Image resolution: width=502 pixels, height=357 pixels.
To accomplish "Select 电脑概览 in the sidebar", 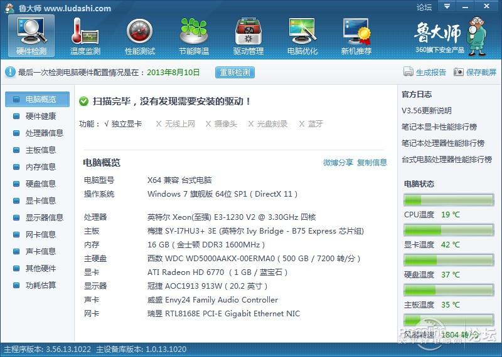I will (x=37, y=100).
